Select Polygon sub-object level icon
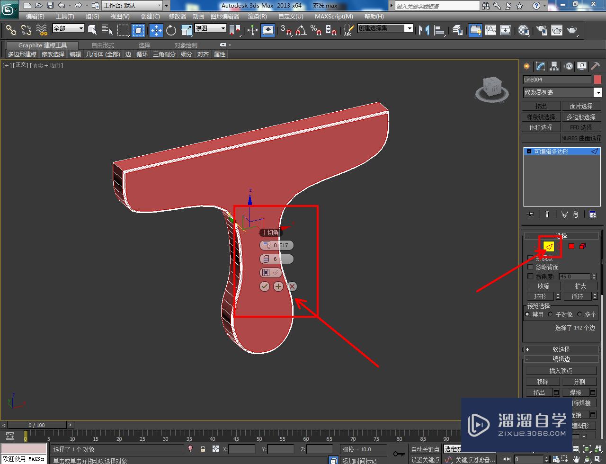 pyautogui.click(x=571, y=246)
